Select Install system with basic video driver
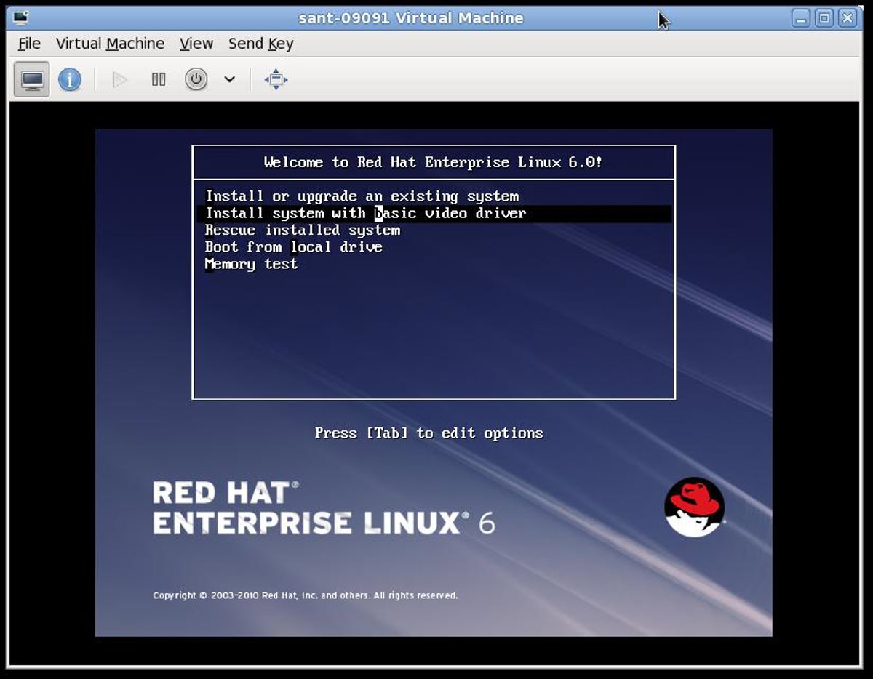873x679 pixels. [x=365, y=213]
